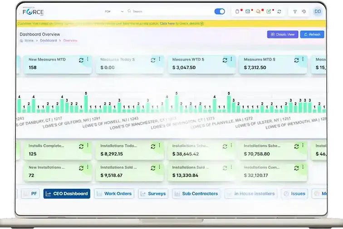Open the mail envelope notifications icon
Screen dimensions: 343x229
point(248,12)
